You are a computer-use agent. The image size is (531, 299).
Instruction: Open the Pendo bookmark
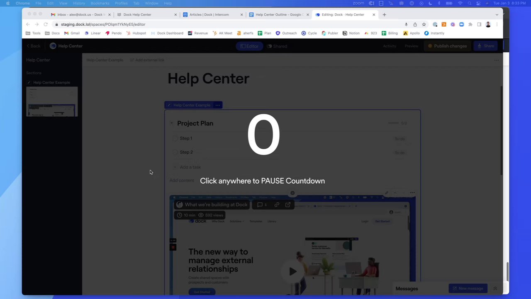[113, 33]
